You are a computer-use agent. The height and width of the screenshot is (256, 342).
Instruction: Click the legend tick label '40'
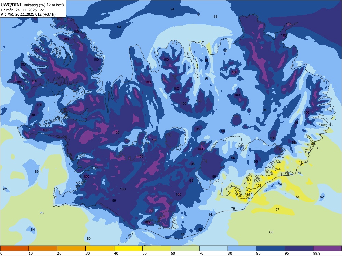116,253
